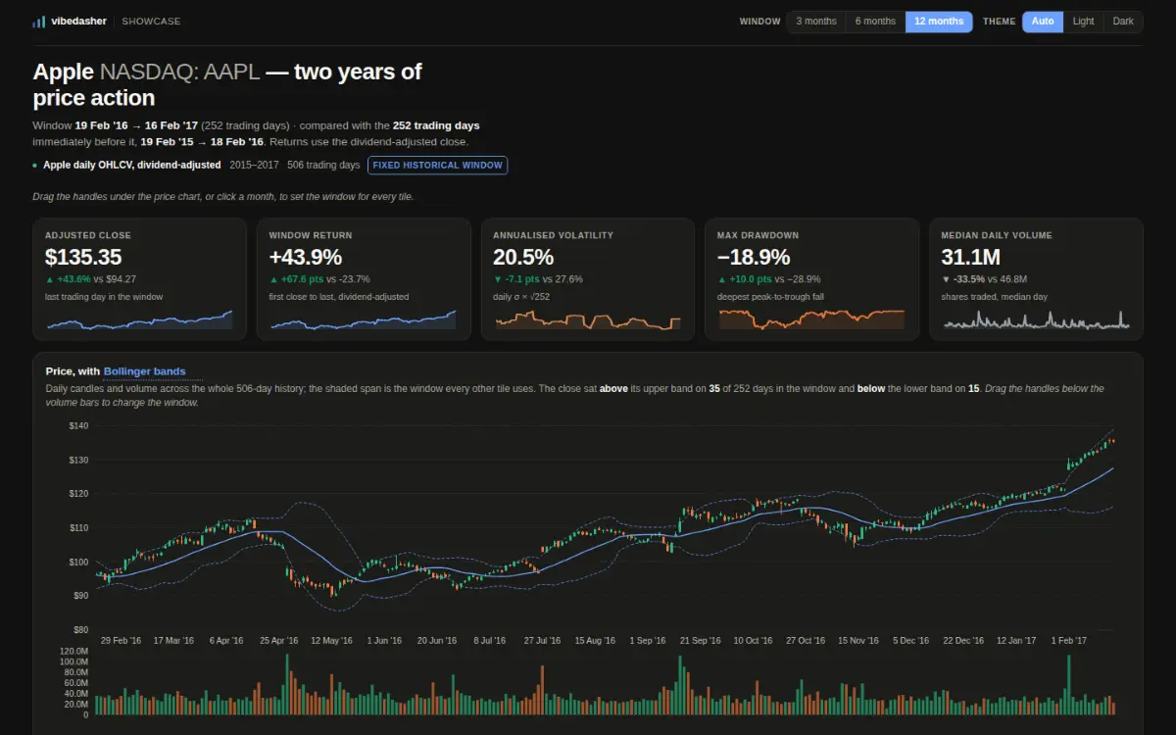Click the $110 price axis label
This screenshot has width=1176, height=735.
(78, 527)
